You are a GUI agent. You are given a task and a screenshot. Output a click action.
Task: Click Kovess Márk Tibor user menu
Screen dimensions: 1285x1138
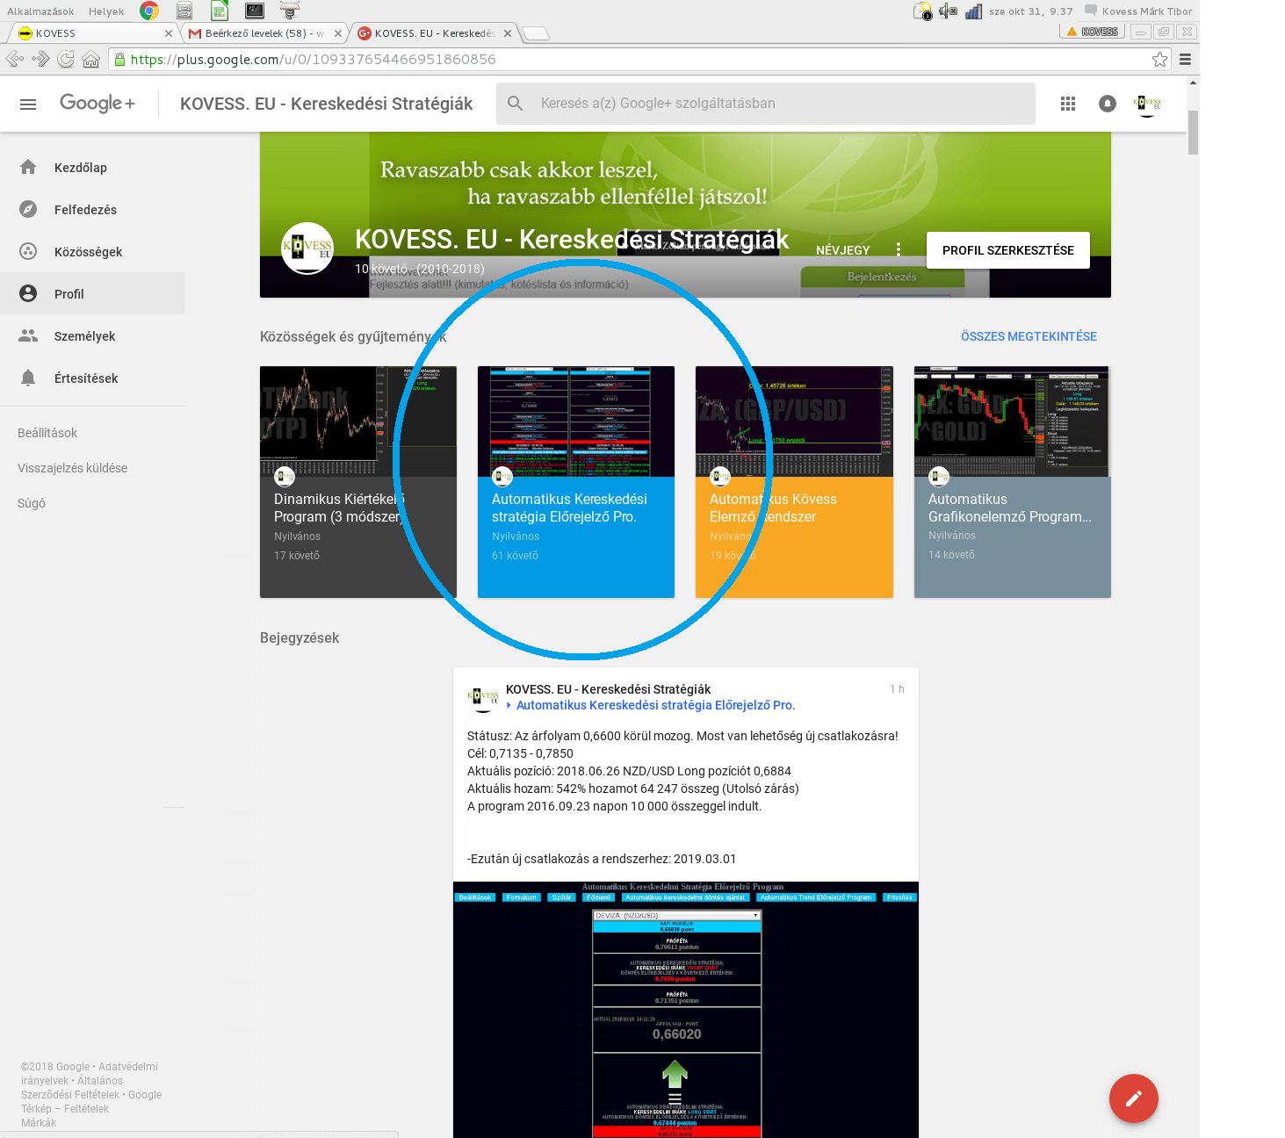1139,11
